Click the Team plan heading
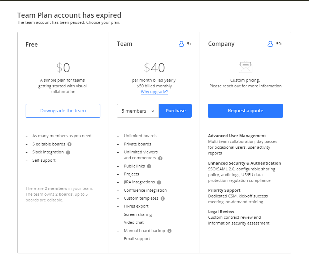Viewport: 309px width, 257px height. 125,44
